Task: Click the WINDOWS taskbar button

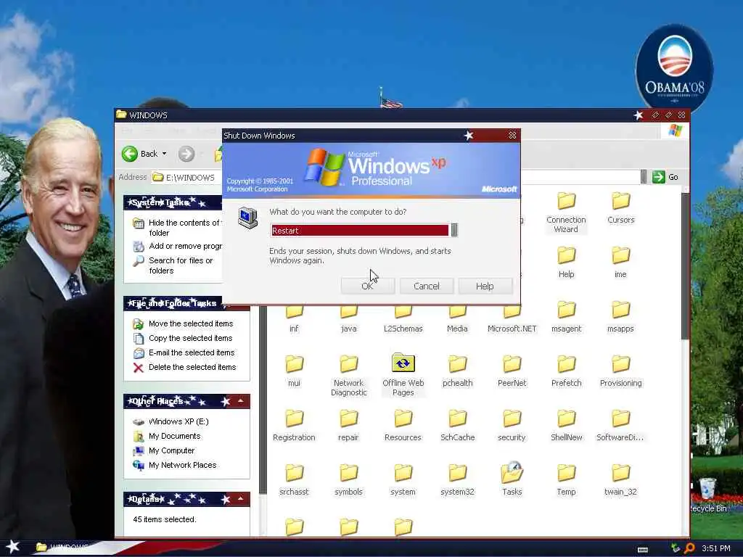Action: click(x=62, y=548)
